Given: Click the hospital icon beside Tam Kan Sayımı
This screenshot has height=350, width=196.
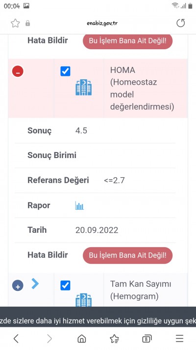Looking at the screenshot, I should click(x=84, y=300).
